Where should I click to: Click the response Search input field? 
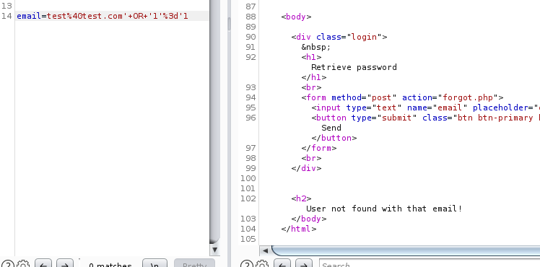[430, 264]
